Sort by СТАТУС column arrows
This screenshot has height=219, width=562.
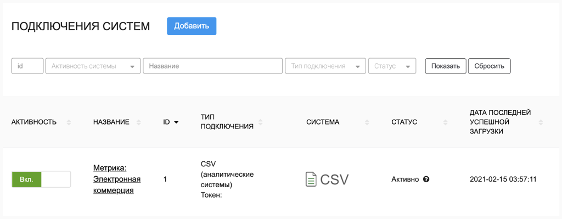coord(446,122)
